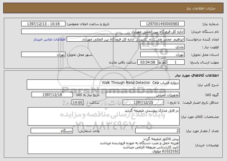
Task: Select the delivery province field (استان محل تحویل)
Action: click(x=162, y=55)
